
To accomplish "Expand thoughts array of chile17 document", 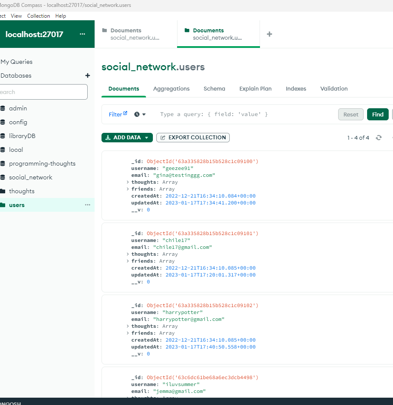I will [x=128, y=254].
